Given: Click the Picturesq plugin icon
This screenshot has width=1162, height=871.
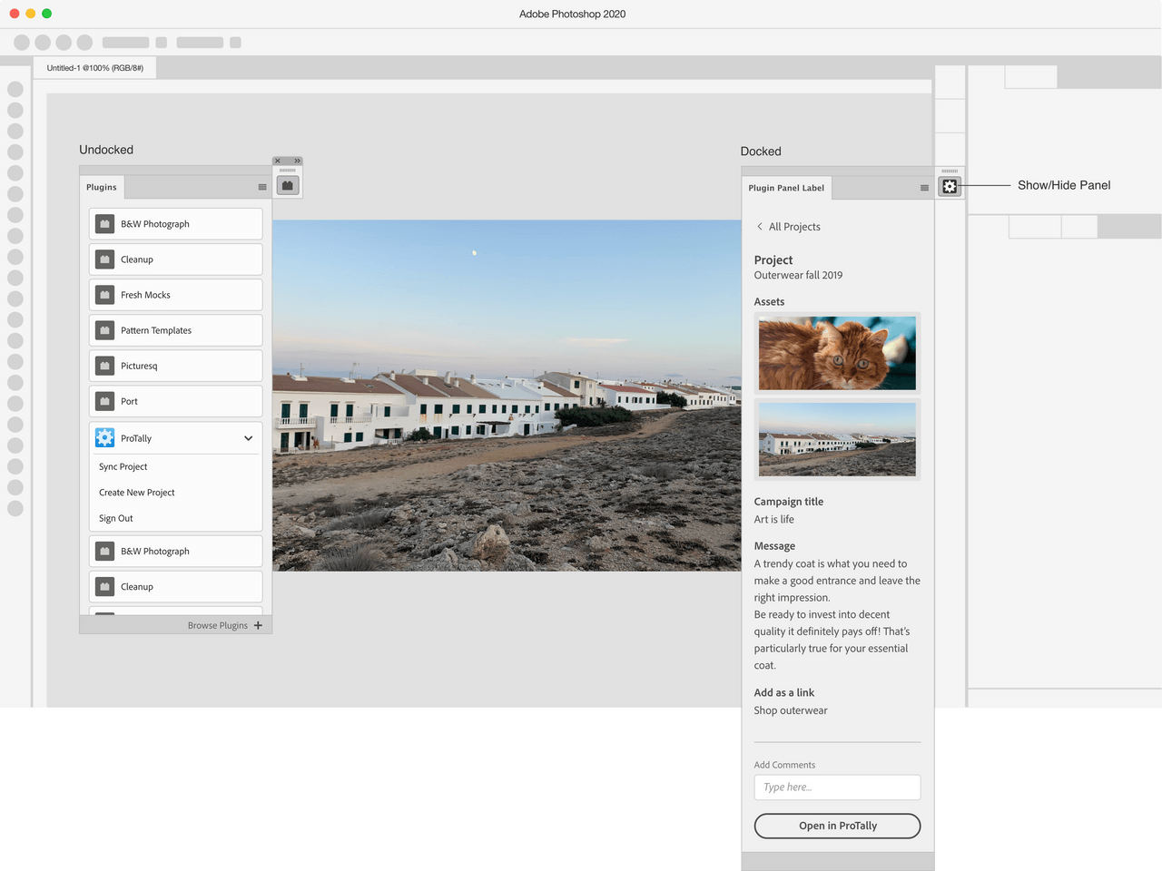Looking at the screenshot, I should (103, 366).
